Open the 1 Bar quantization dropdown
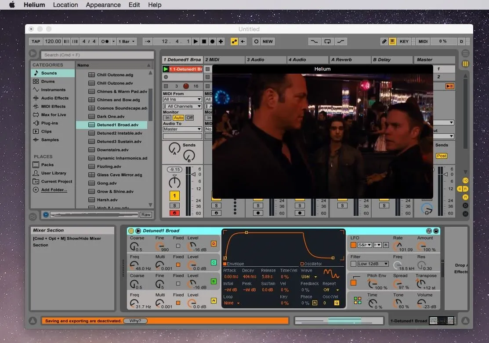489x343 pixels. point(127,41)
